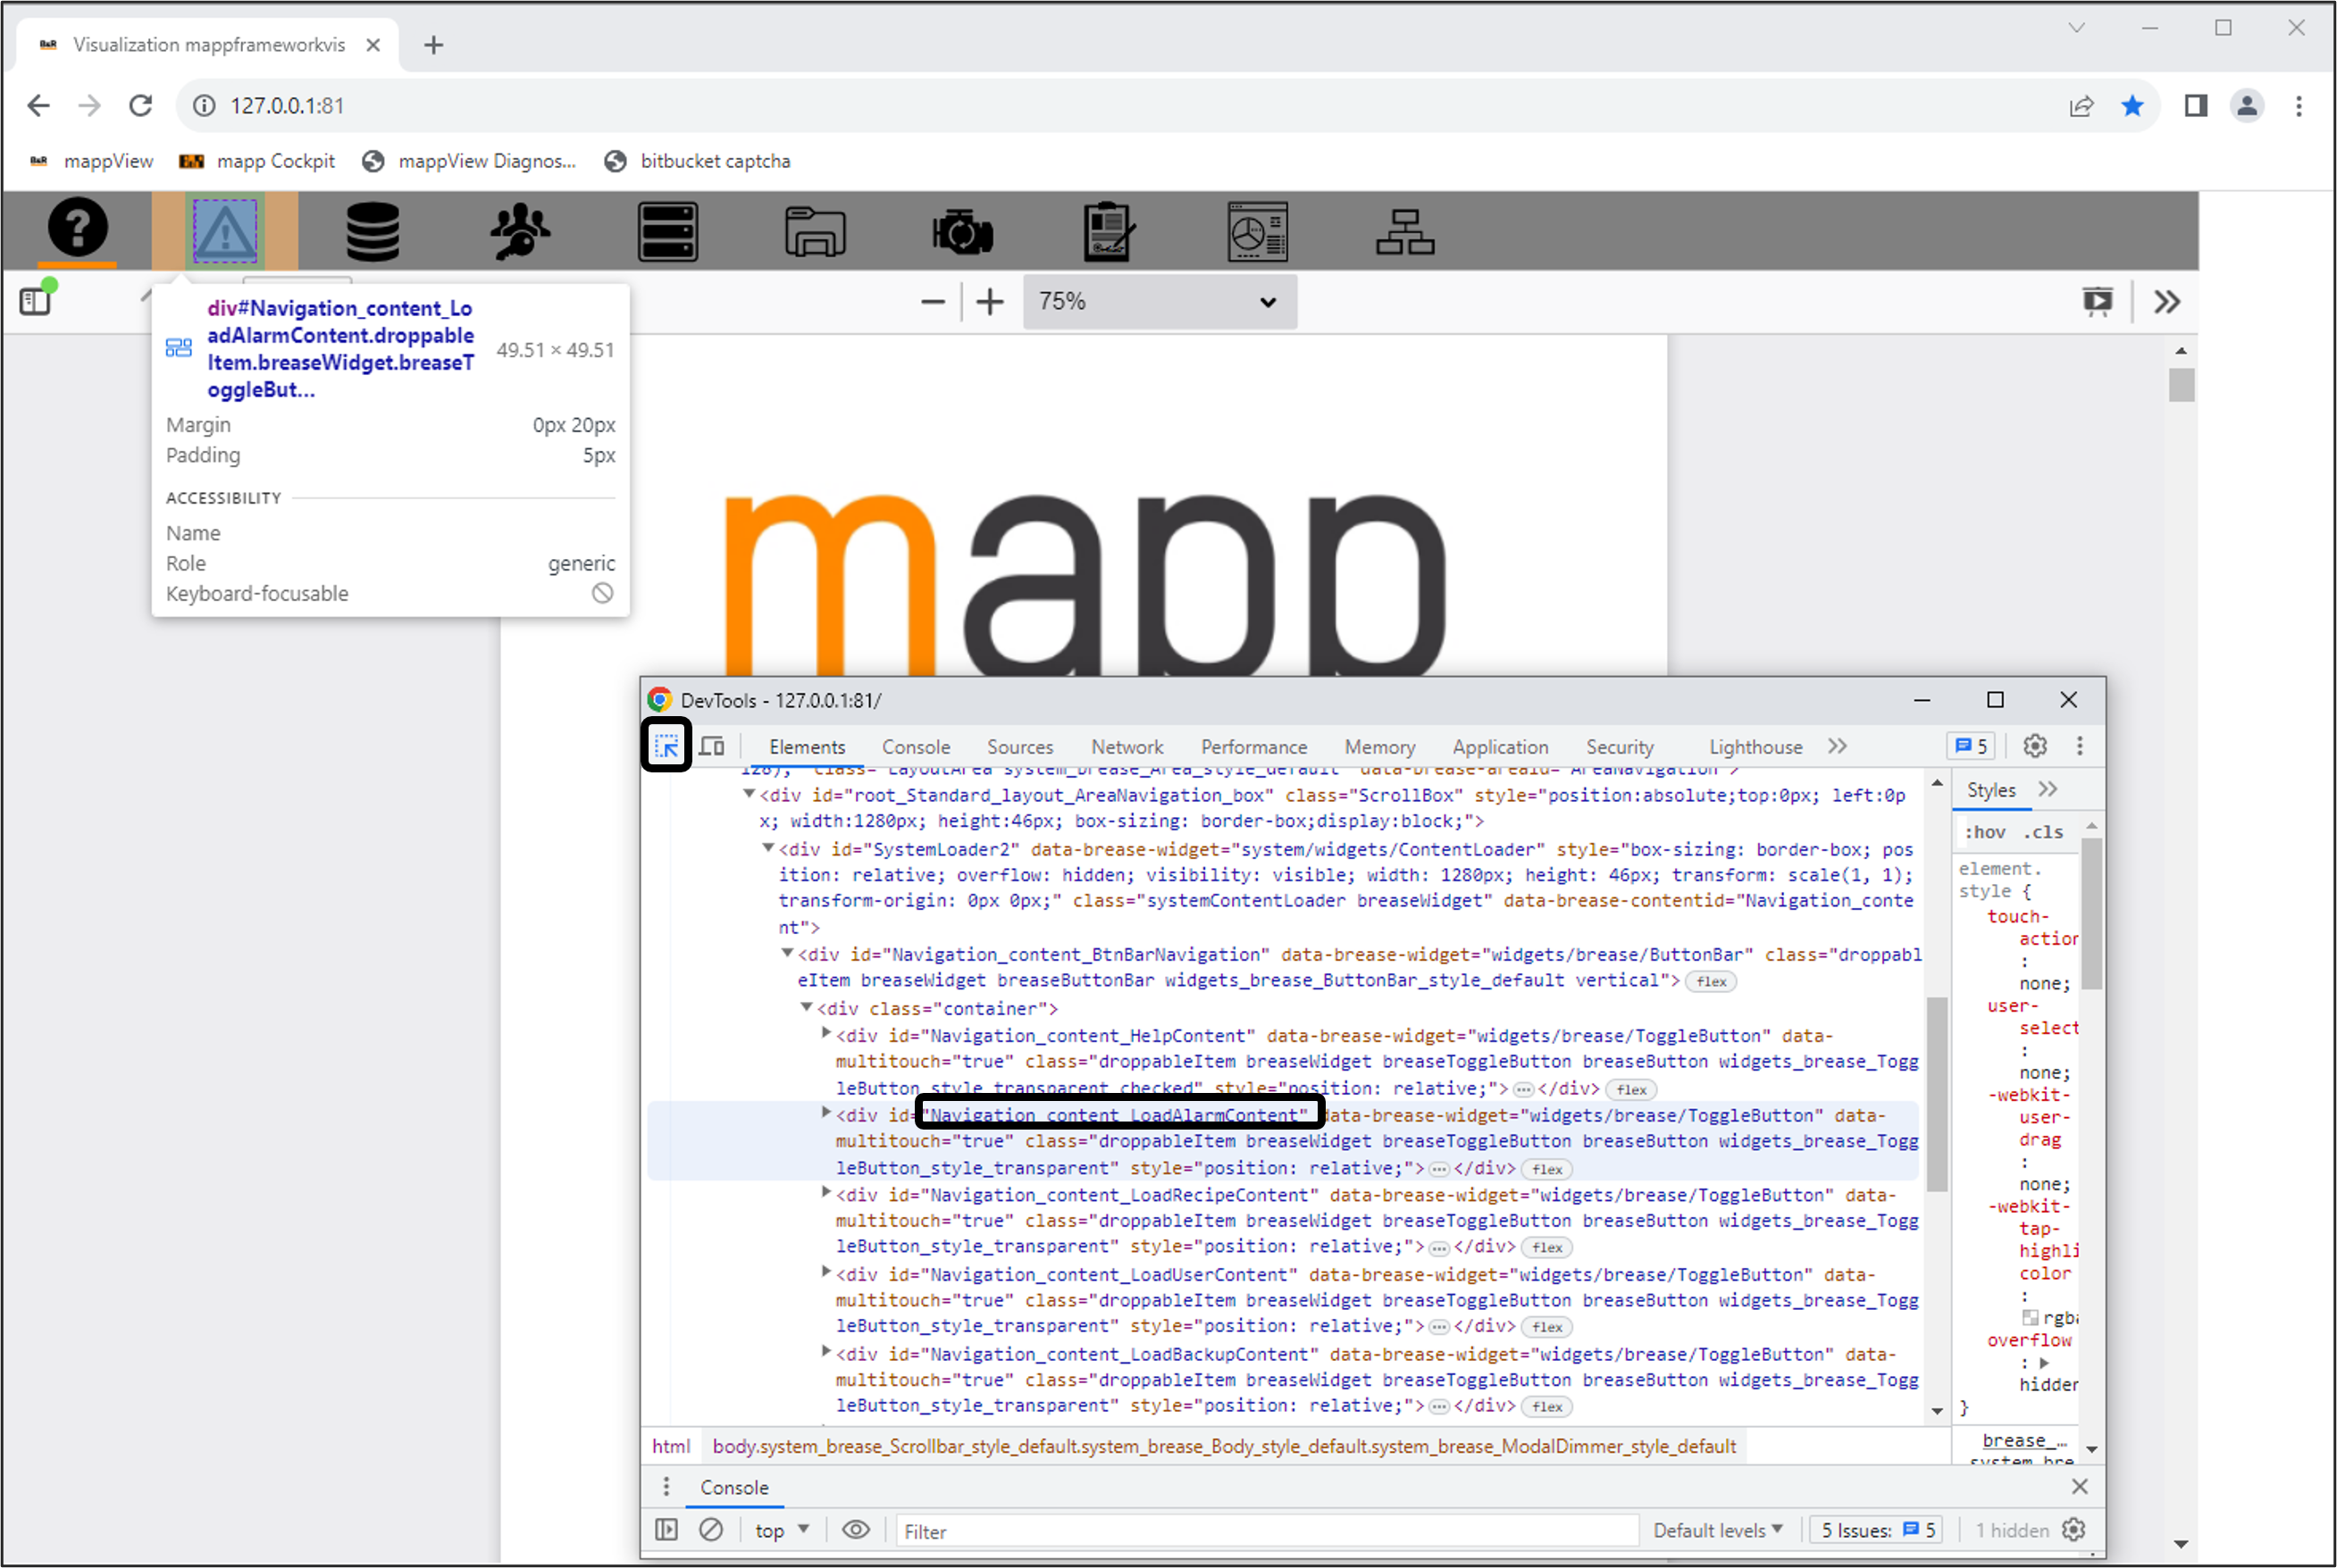2337x1568 pixels.
Task: Activate the DevTools element inspector tool
Action: pos(666,745)
